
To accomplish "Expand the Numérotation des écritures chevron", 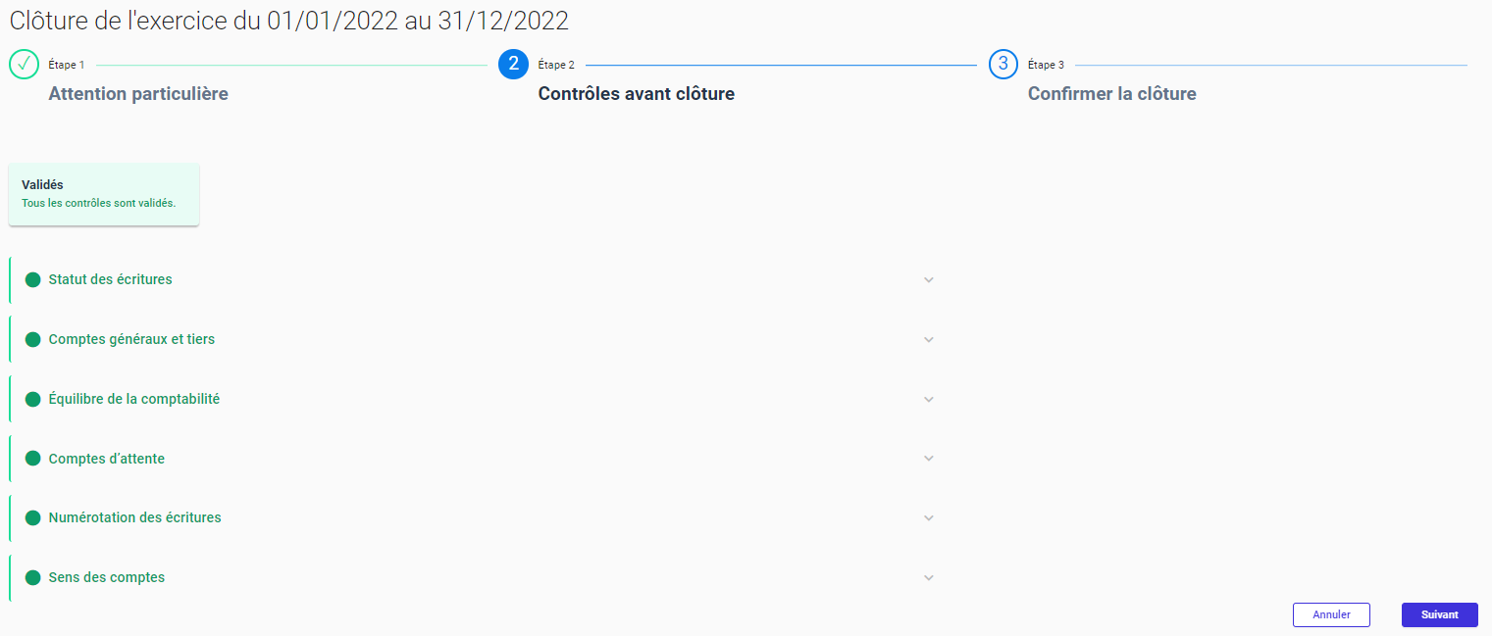I will click(929, 518).
